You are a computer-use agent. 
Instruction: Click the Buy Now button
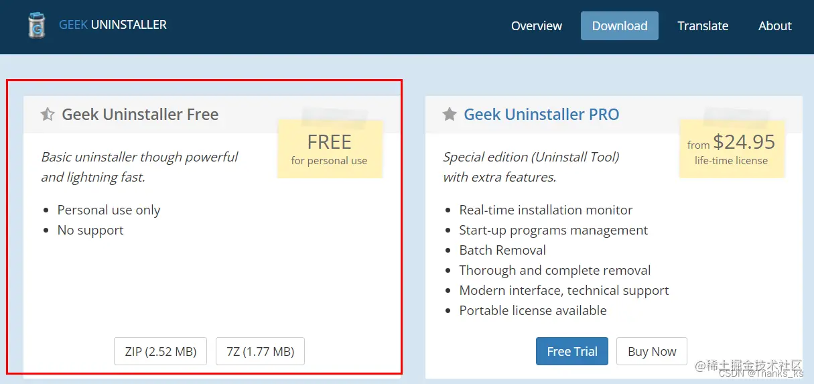[x=652, y=351]
